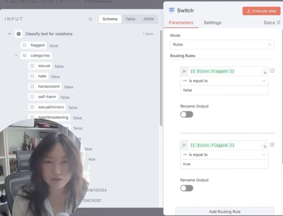
Task: Toggle Rename Output for the true rule
Action: point(187,188)
